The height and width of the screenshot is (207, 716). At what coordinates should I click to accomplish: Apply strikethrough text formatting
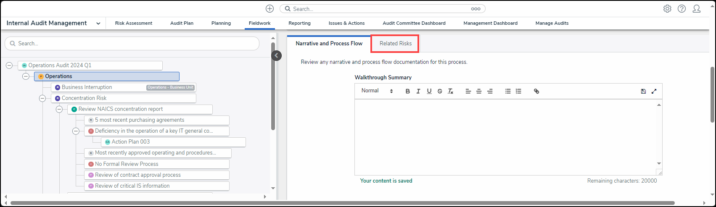click(440, 91)
